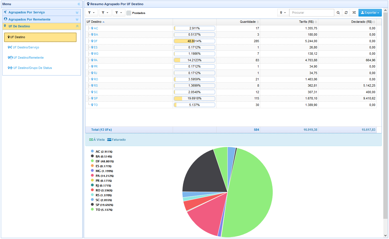Screen dimensions: 389x239
Task: Click the pink PA pie slice
Action: pos(209,214)
